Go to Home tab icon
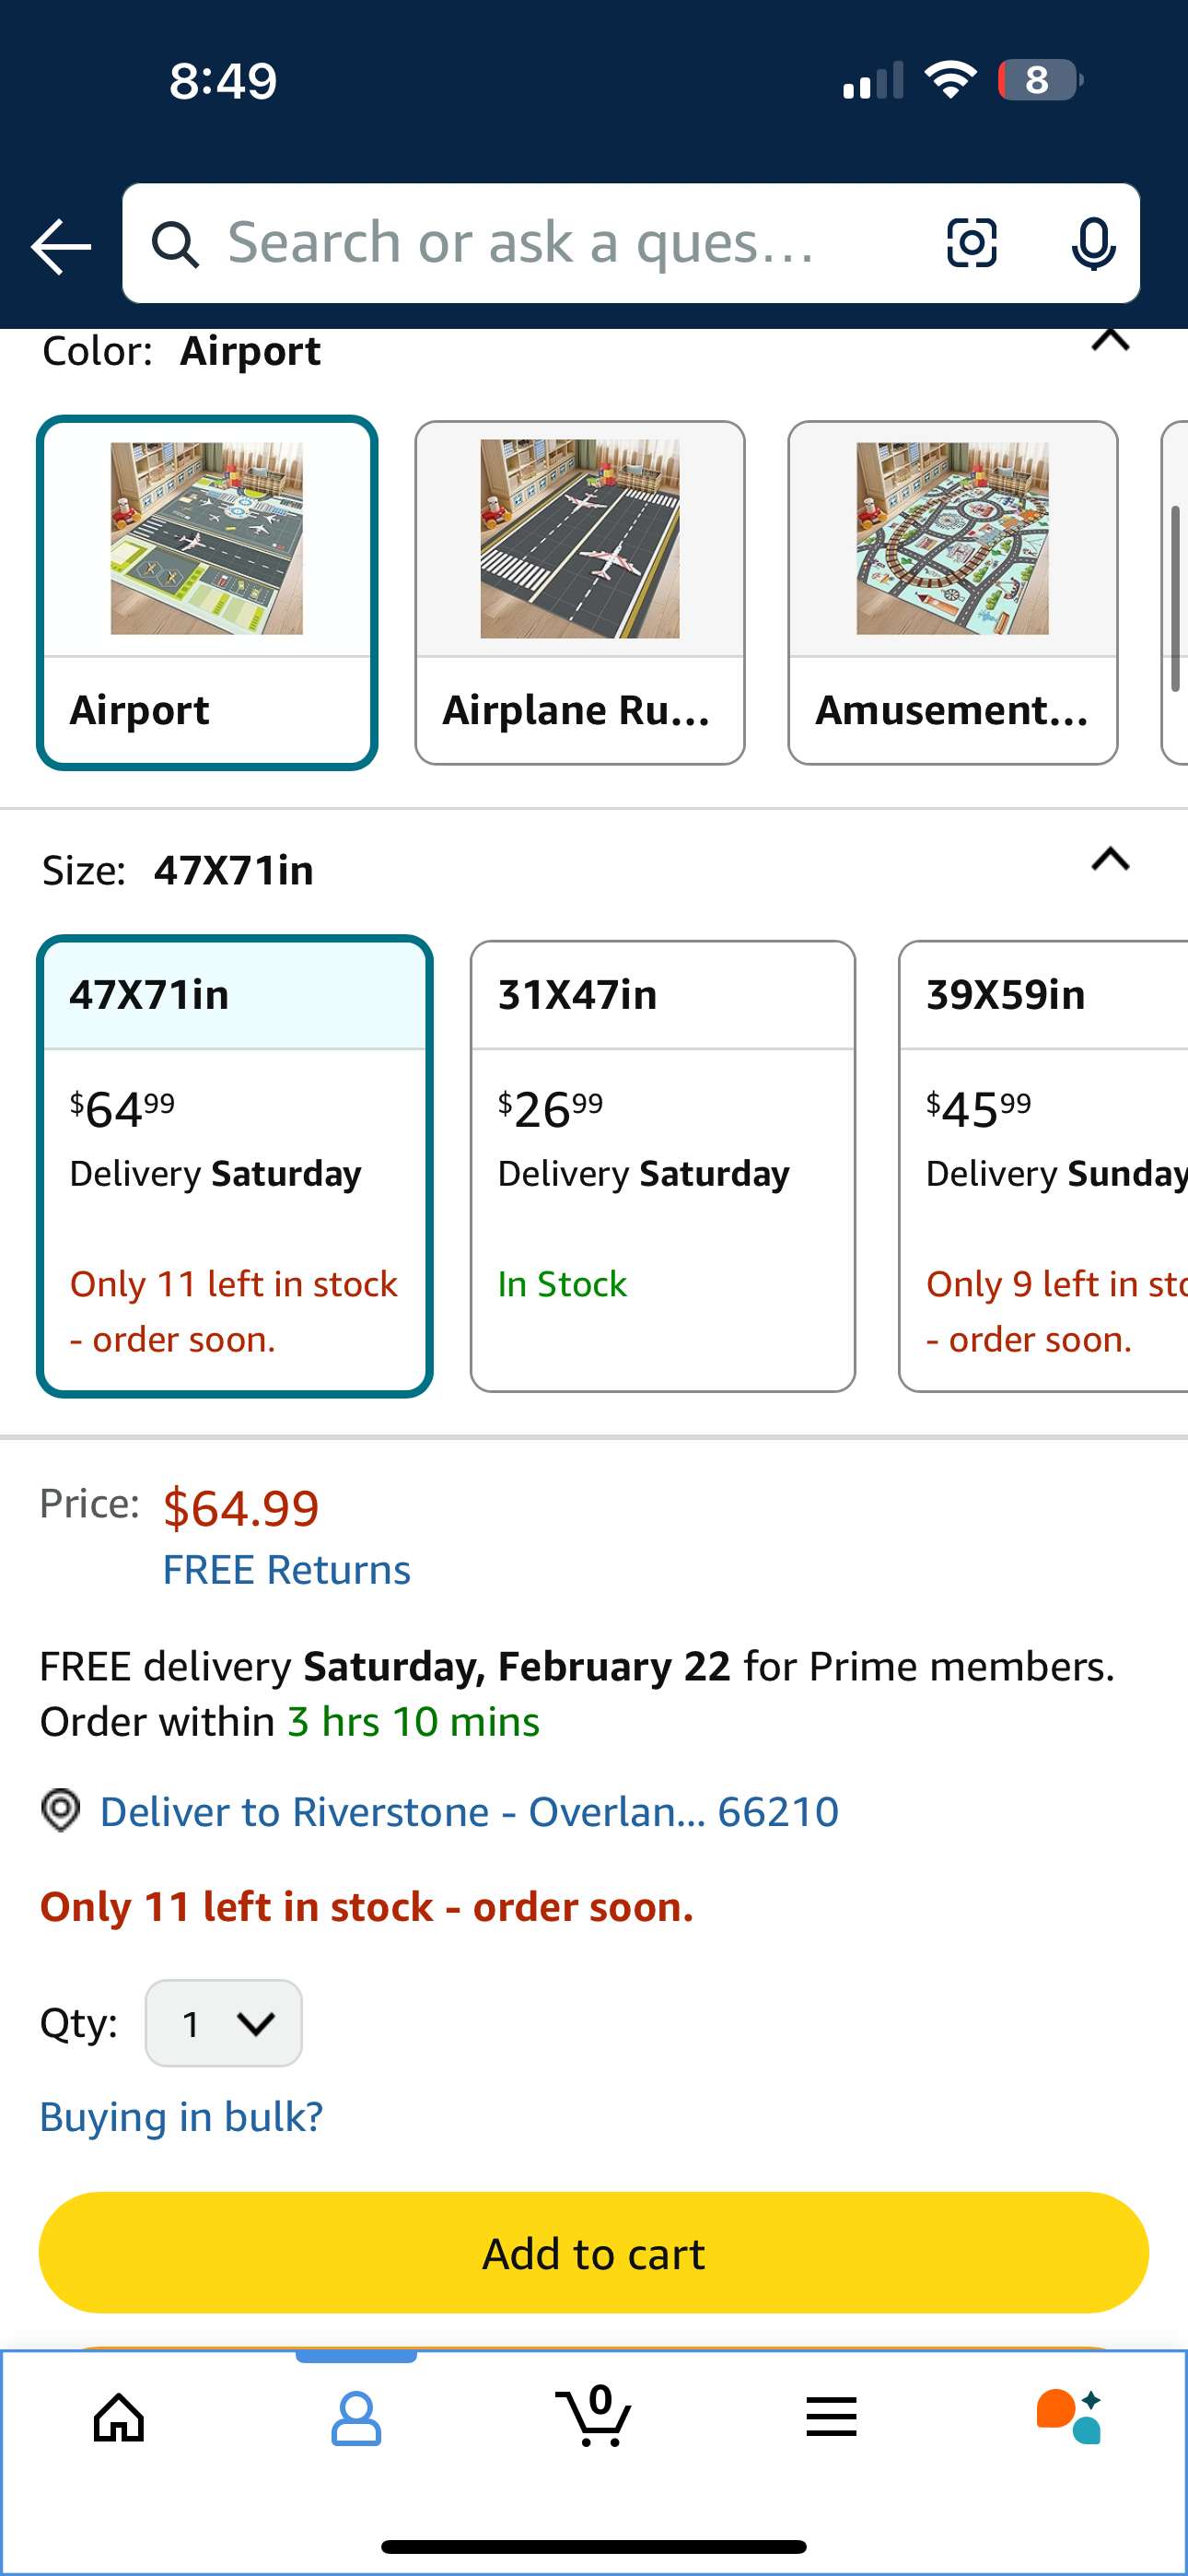Screen dimensions: 1188x2576 pyautogui.click(x=119, y=2418)
